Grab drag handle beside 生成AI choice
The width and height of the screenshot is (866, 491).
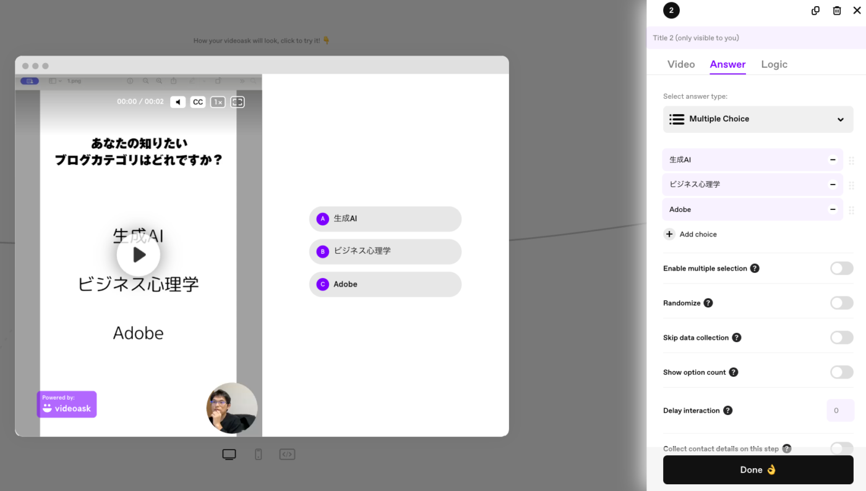pos(851,161)
